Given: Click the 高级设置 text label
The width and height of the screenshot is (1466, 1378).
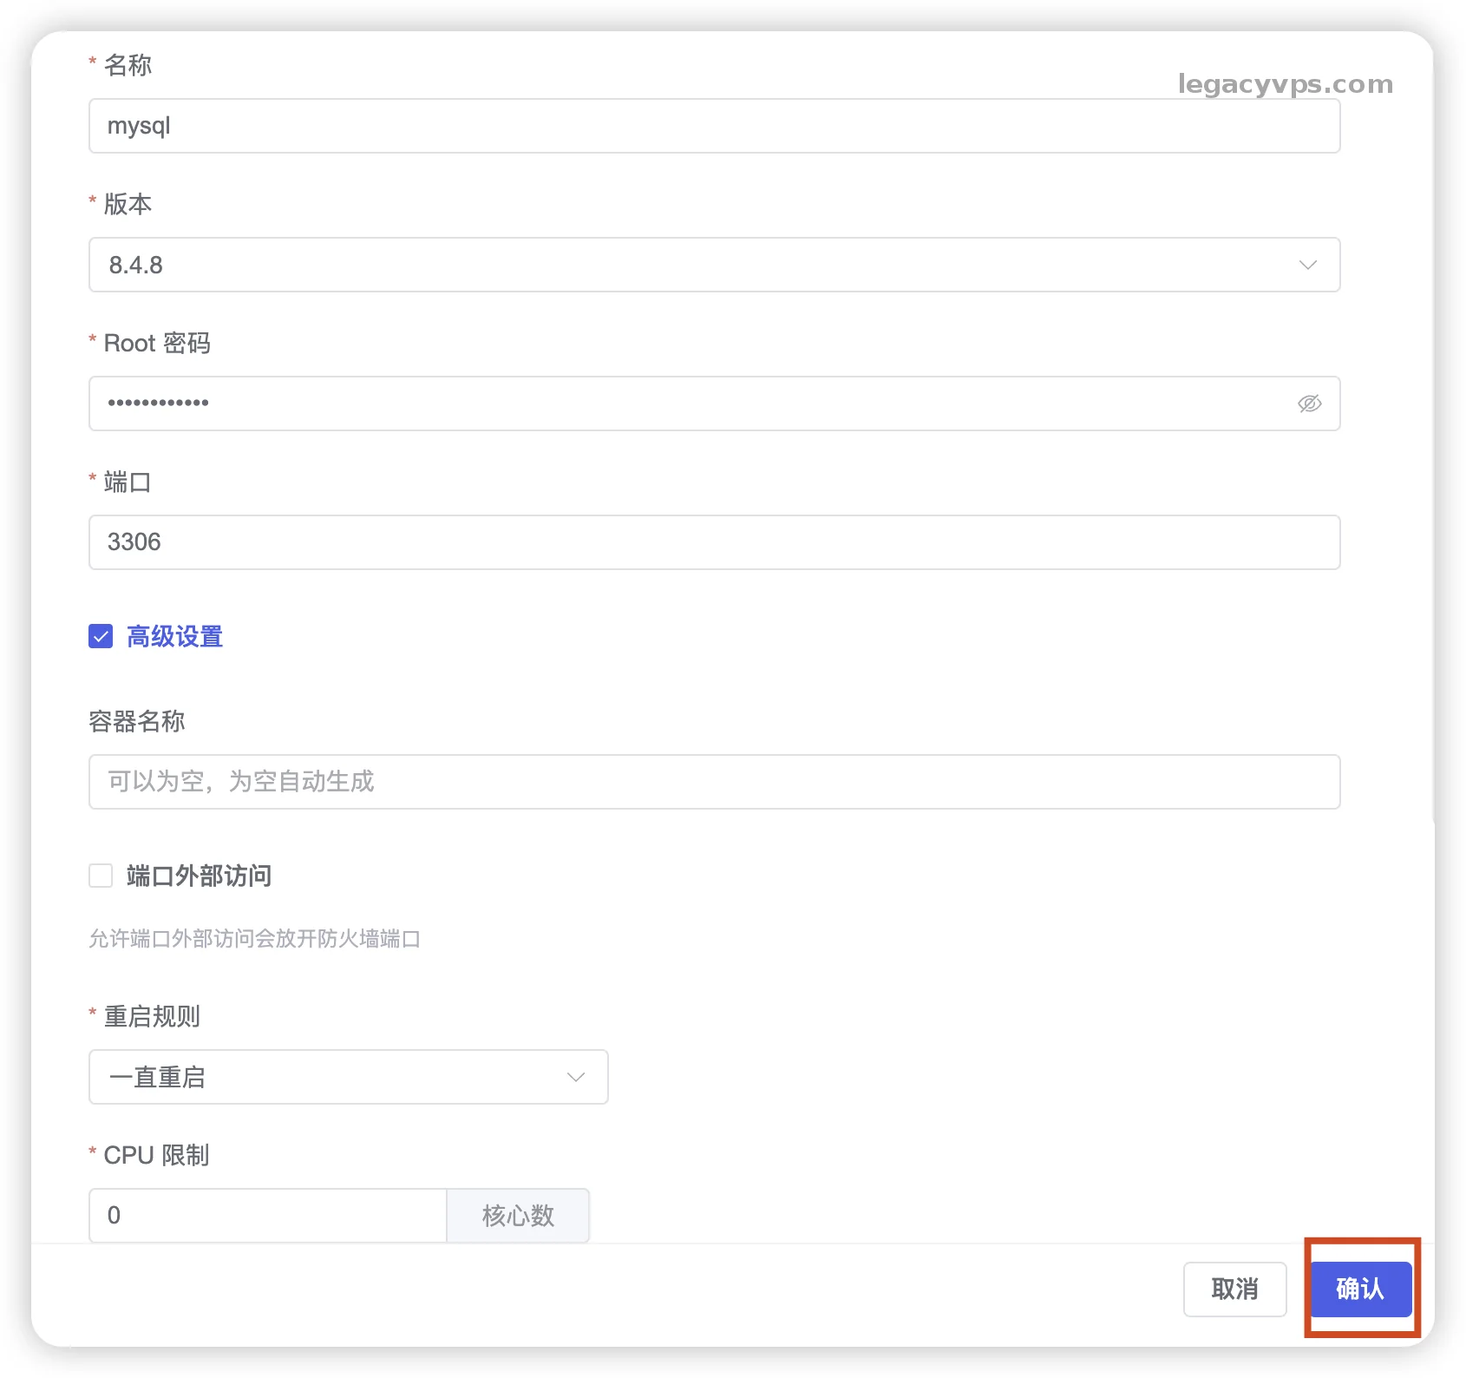Looking at the screenshot, I should click(175, 637).
